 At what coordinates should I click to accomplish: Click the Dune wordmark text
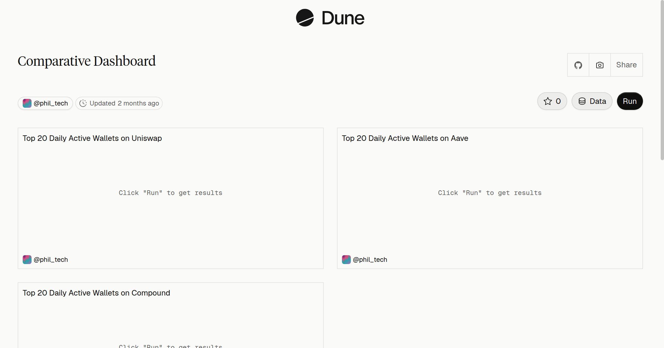[343, 18]
